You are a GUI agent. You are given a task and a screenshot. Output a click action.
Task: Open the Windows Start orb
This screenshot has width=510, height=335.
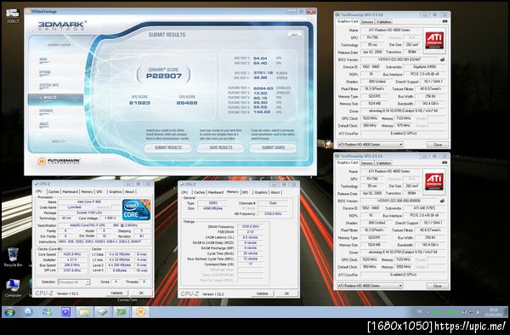[9, 312]
